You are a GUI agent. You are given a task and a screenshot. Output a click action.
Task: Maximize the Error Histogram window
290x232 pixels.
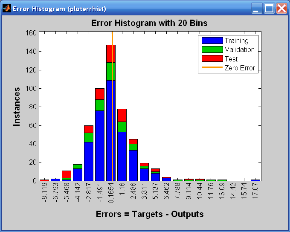[x=269, y=9]
